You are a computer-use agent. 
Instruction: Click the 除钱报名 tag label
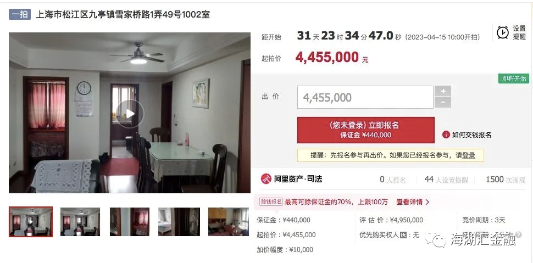tap(271, 202)
